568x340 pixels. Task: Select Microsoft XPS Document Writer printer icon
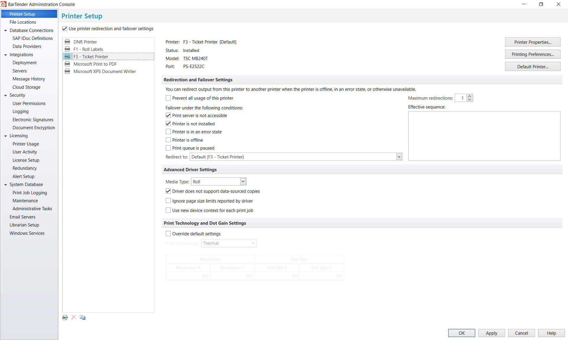67,71
